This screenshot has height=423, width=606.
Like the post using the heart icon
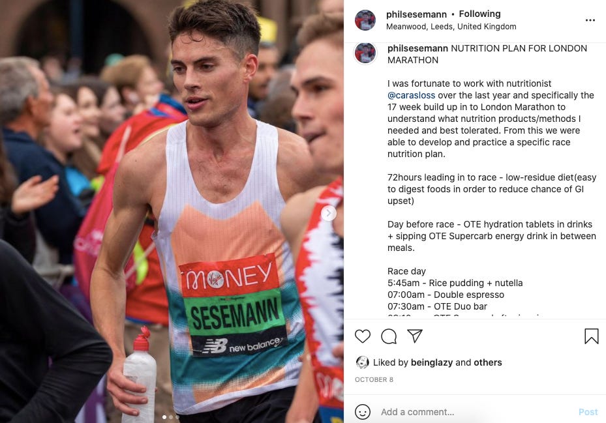click(x=363, y=336)
